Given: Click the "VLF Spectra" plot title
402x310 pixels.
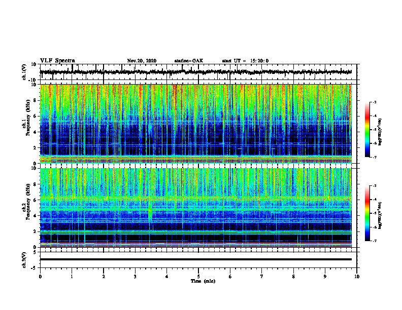Looking at the screenshot, I should (x=57, y=61).
